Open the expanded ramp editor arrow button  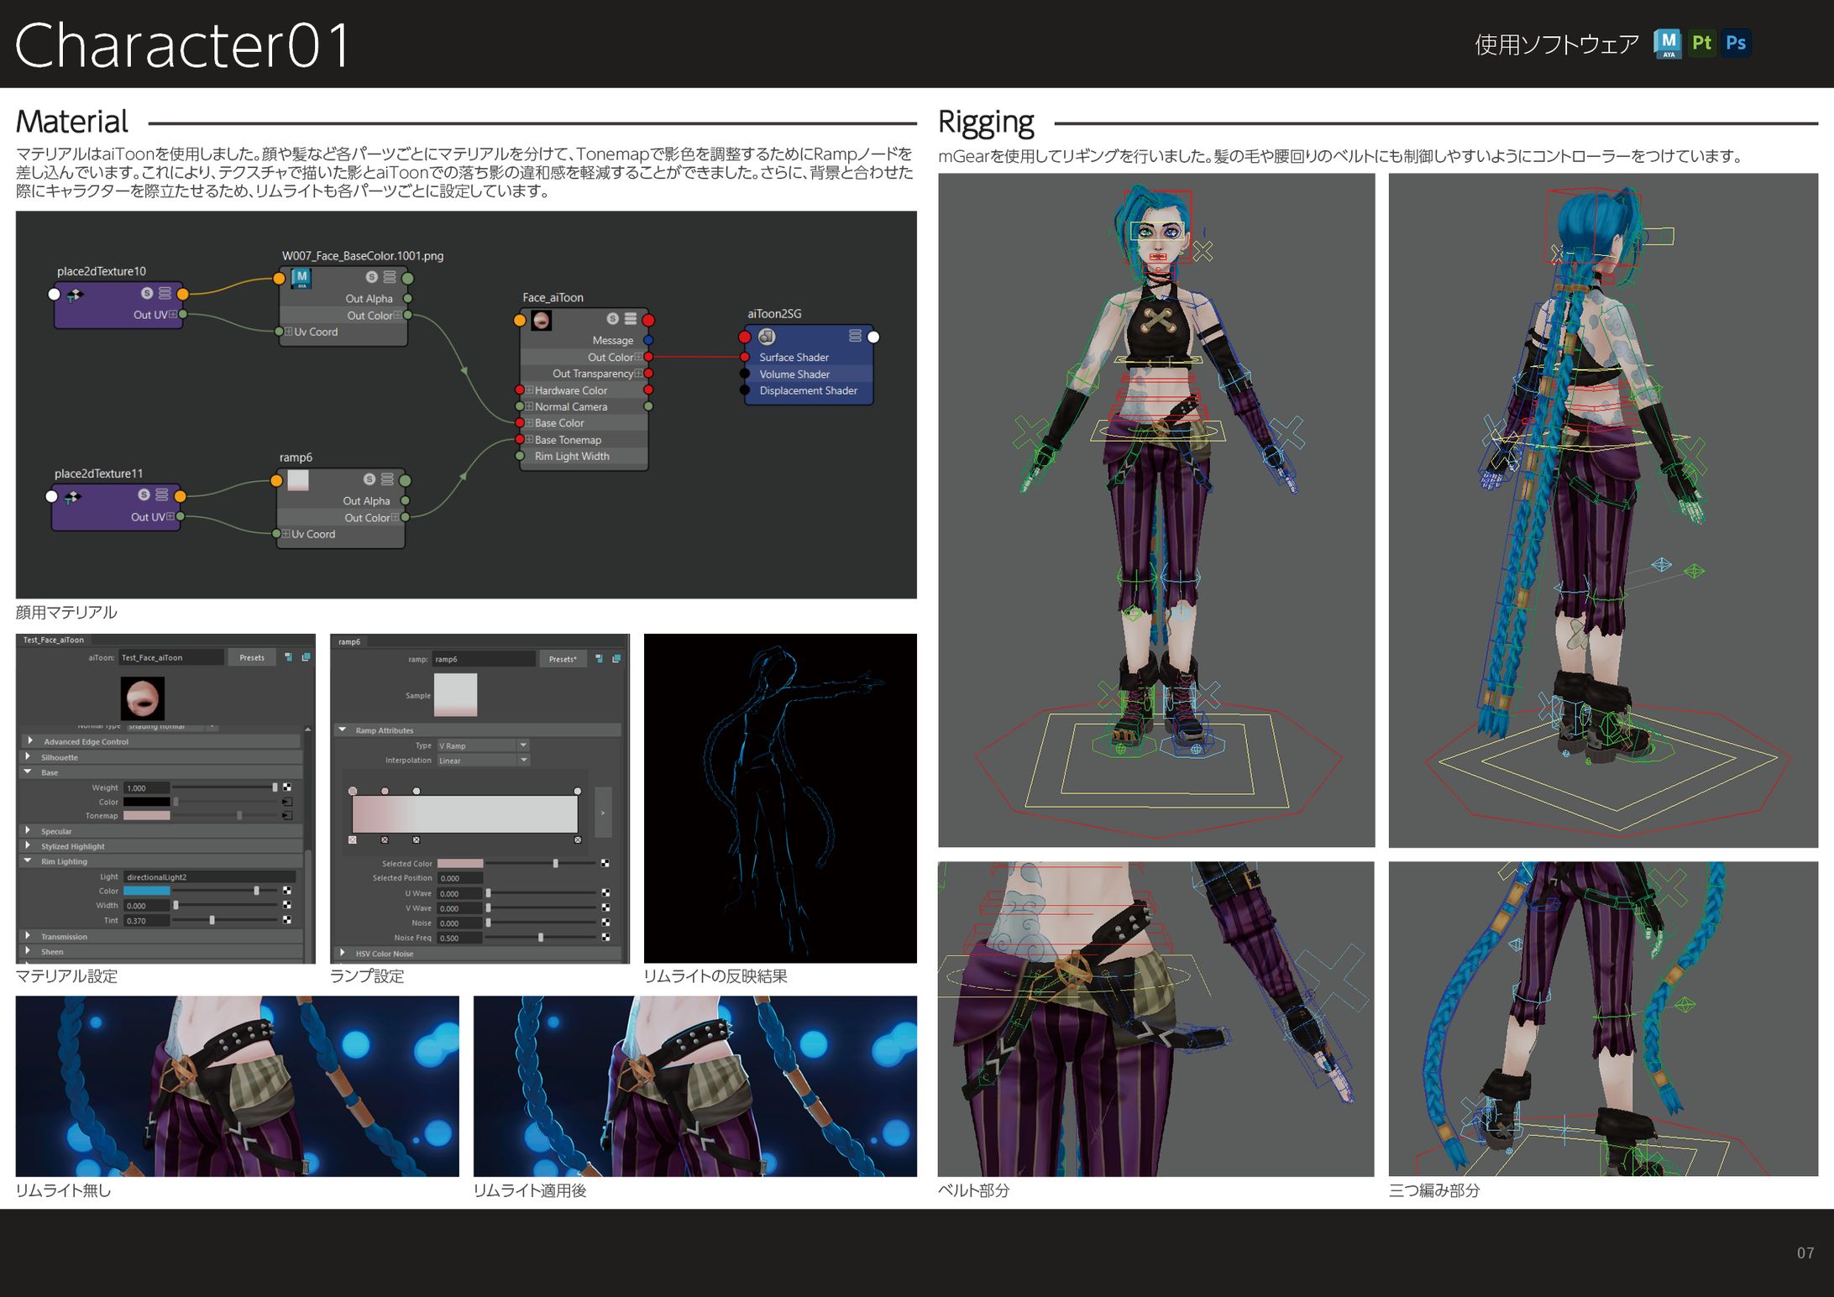(603, 813)
